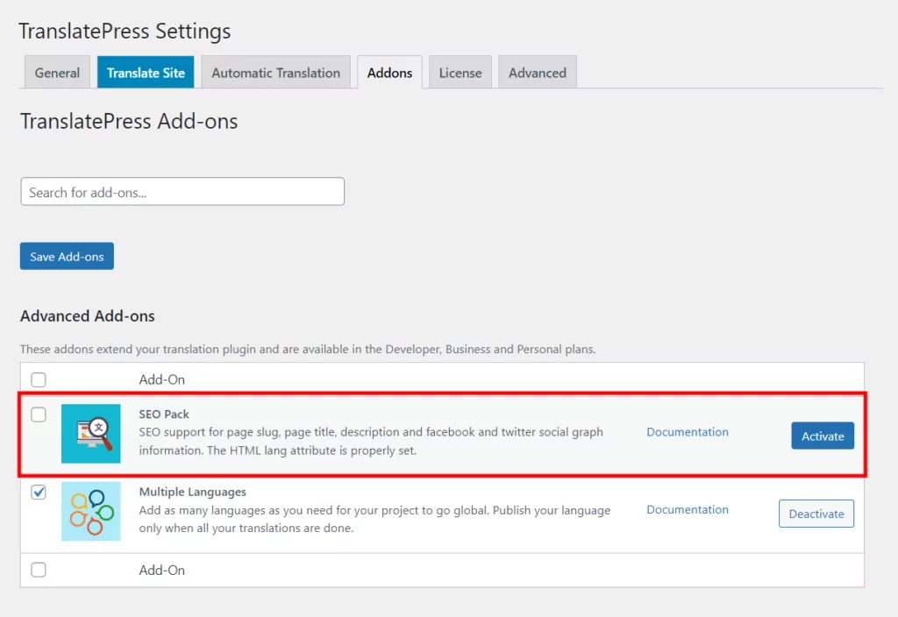Check the select-all checkbox in table header
The width and height of the screenshot is (898, 617).
pos(39,379)
